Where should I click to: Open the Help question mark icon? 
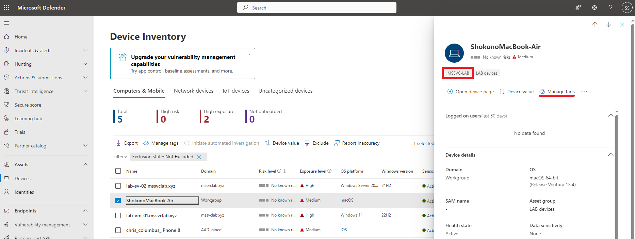point(610,7)
